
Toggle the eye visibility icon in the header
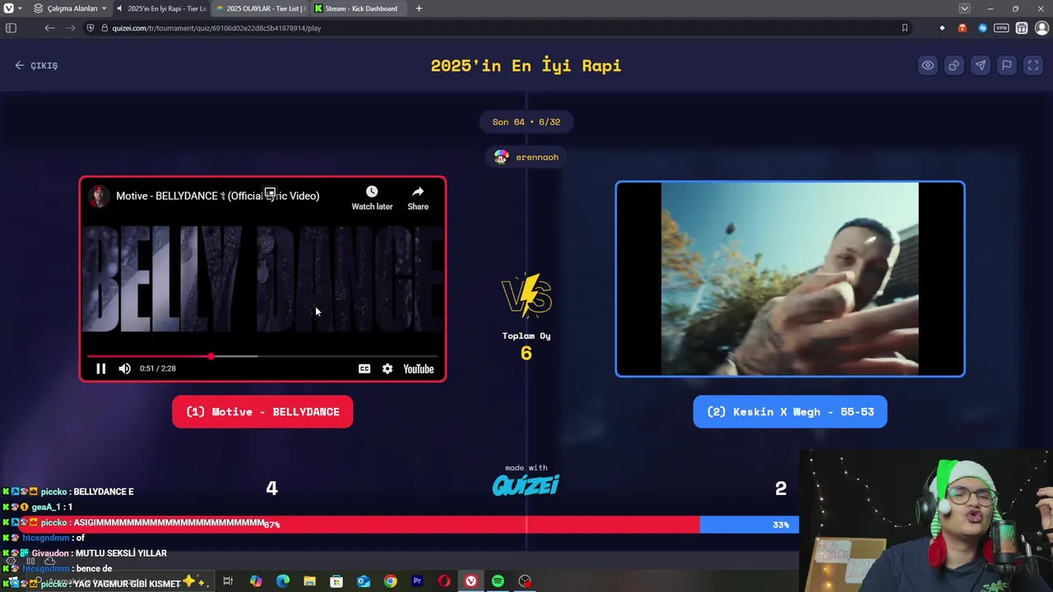tap(928, 66)
